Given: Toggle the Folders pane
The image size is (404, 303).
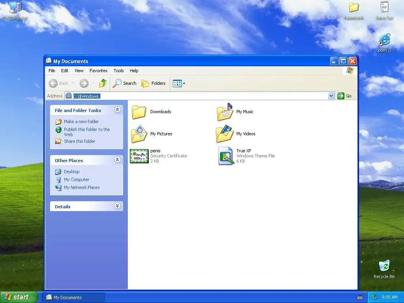Looking at the screenshot, I should (153, 83).
